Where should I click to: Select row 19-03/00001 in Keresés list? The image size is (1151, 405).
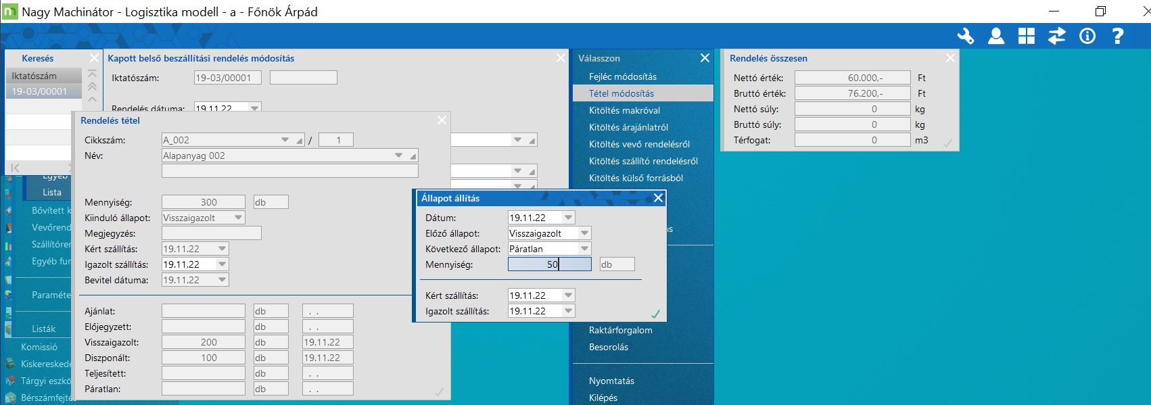point(44,91)
